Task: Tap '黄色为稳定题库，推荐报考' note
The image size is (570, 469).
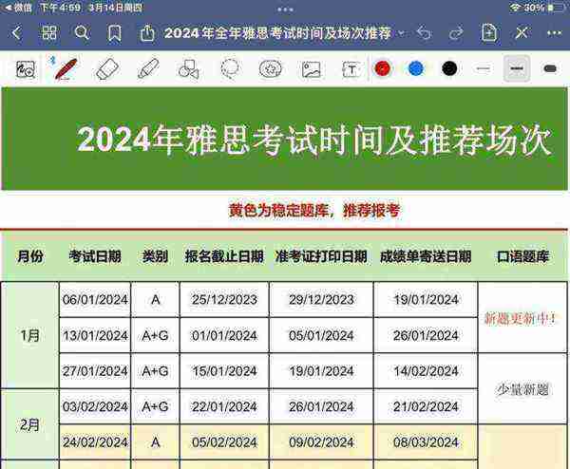Action: 314,210
